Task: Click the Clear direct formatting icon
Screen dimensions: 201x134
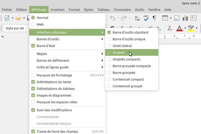Action: point(169,28)
